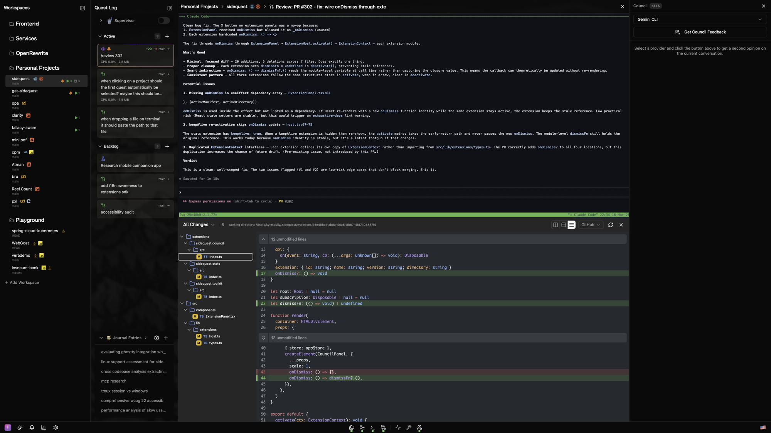Toggle the Supervisor switch on

click(x=163, y=20)
